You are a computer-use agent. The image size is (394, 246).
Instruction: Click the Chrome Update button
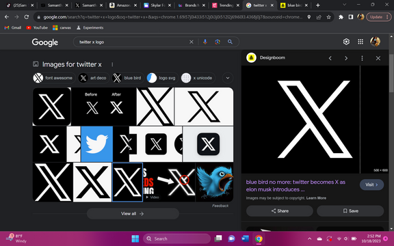(x=379, y=17)
